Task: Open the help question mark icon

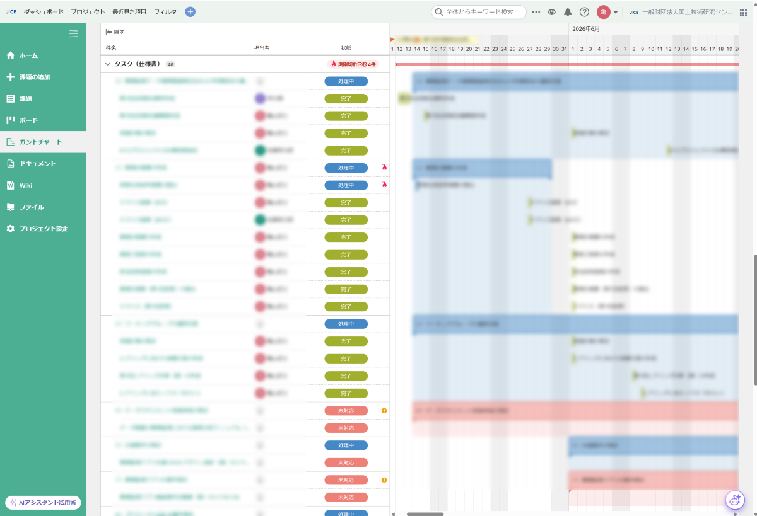Action: pos(584,12)
